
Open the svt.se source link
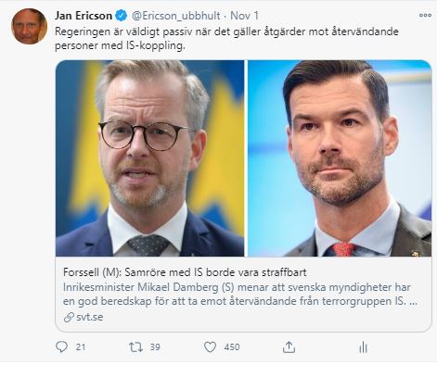pyautogui.click(x=90, y=317)
